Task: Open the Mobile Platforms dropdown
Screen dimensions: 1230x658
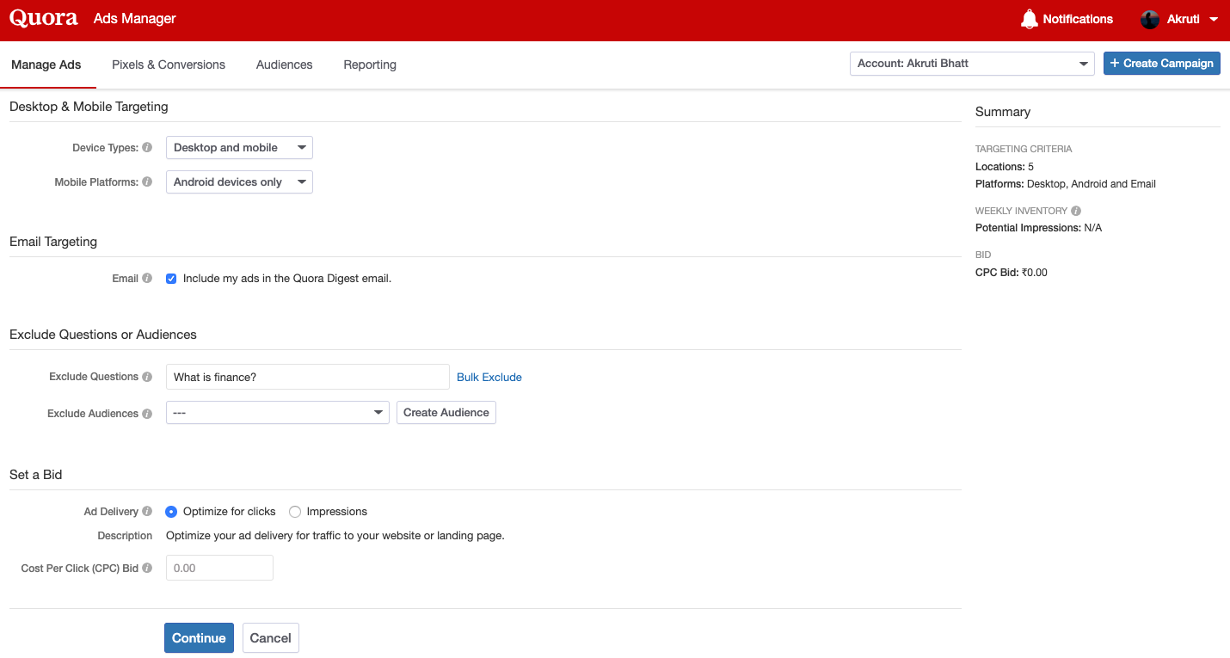Action: 239,182
